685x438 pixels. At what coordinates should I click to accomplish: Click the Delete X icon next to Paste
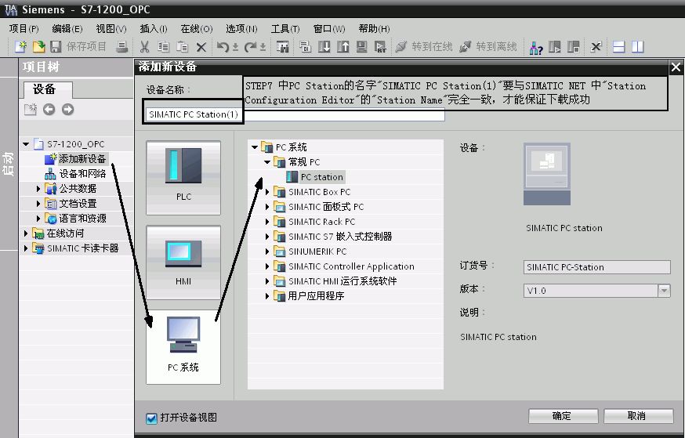pos(201,47)
